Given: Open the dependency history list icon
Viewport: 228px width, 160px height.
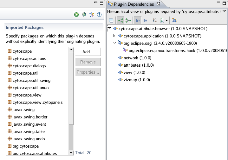Looking at the screenshot, I should coord(162,20).
